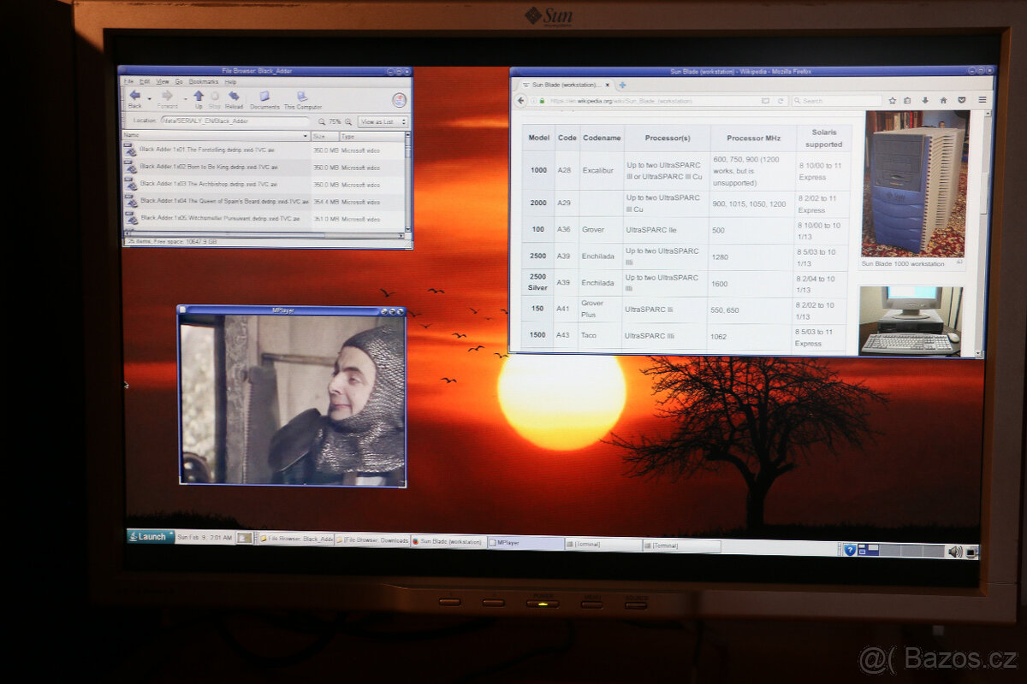Open the Firefox hamburger menu
This screenshot has height=684, width=1027.
[982, 100]
